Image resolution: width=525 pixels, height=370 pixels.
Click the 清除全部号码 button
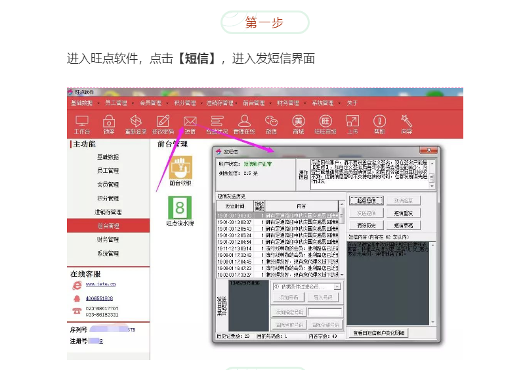(325, 325)
